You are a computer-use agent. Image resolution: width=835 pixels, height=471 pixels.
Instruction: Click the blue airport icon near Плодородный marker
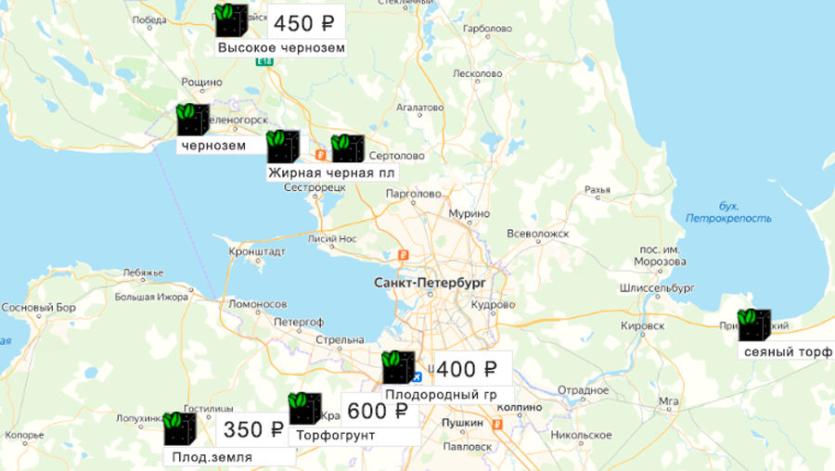[417, 377]
